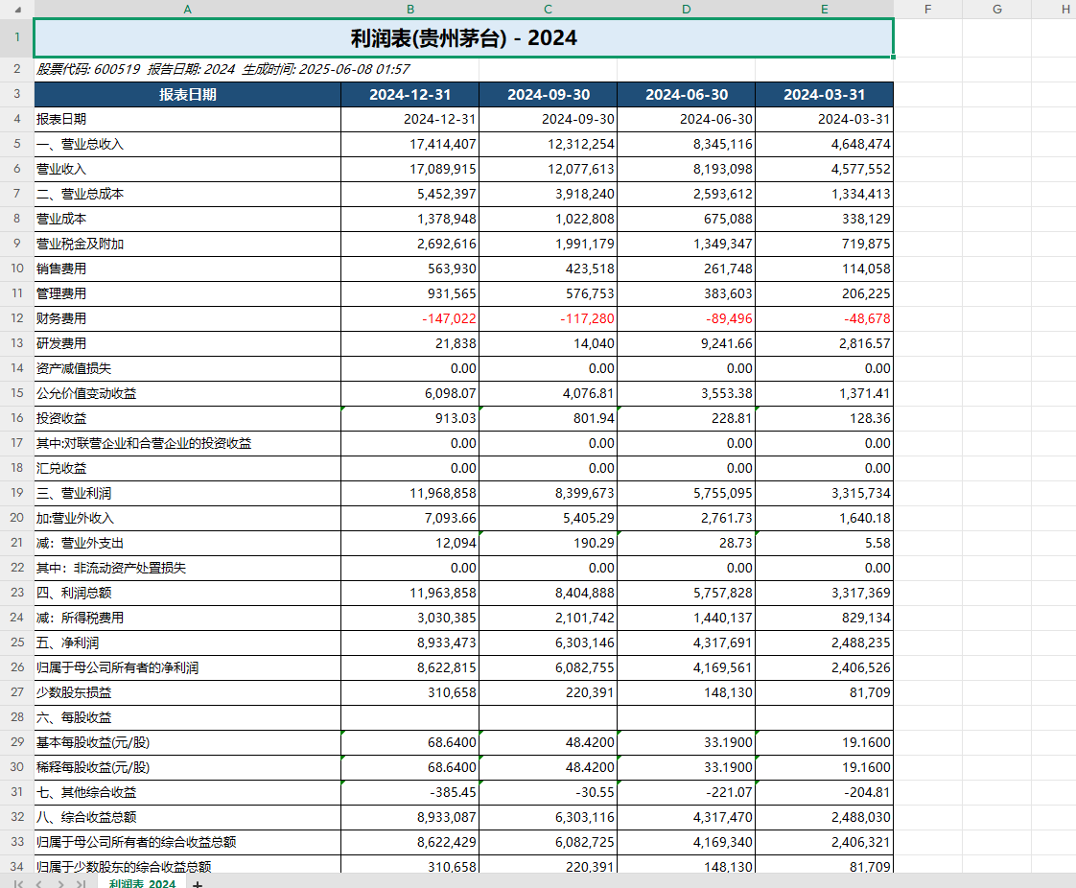
Task: Select row 12 header number
Action: coord(17,318)
